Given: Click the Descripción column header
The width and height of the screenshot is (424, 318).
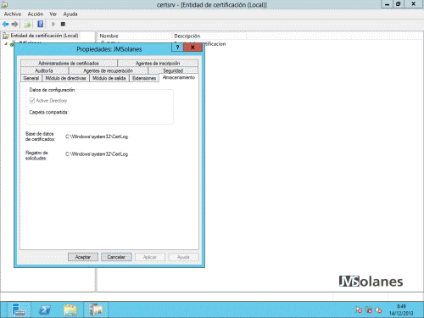Looking at the screenshot, I should pos(209,36).
